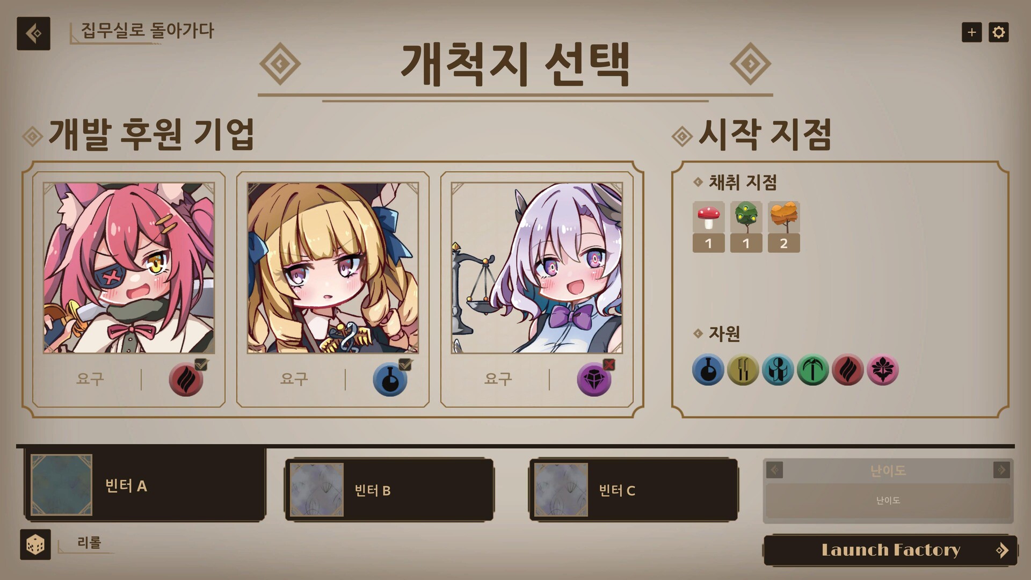Open settings with the gear icon
This screenshot has height=580, width=1031.
(x=998, y=32)
